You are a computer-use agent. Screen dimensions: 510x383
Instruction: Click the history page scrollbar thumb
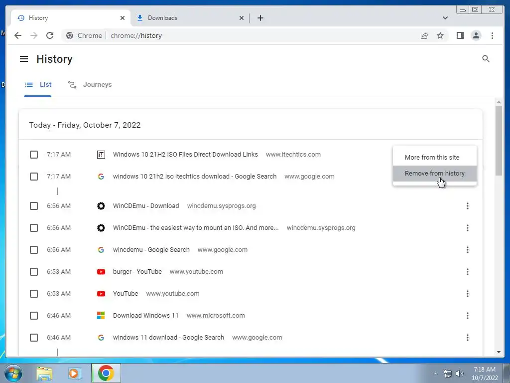click(x=499, y=141)
